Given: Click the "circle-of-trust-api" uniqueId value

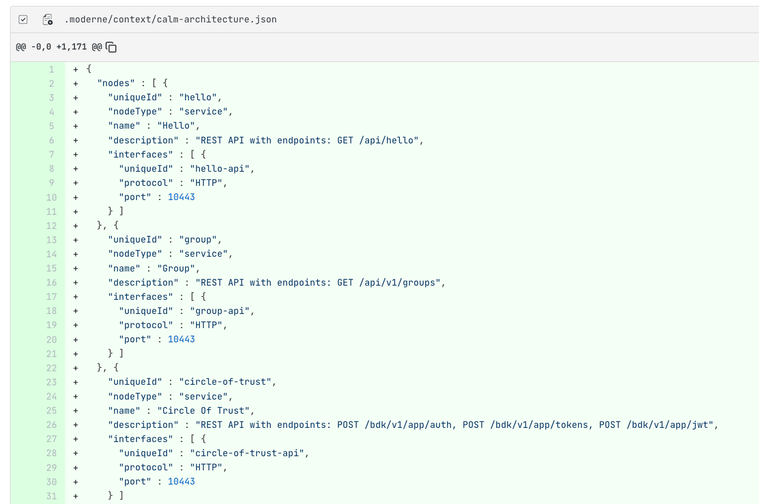Looking at the screenshot, I should pos(249,453).
